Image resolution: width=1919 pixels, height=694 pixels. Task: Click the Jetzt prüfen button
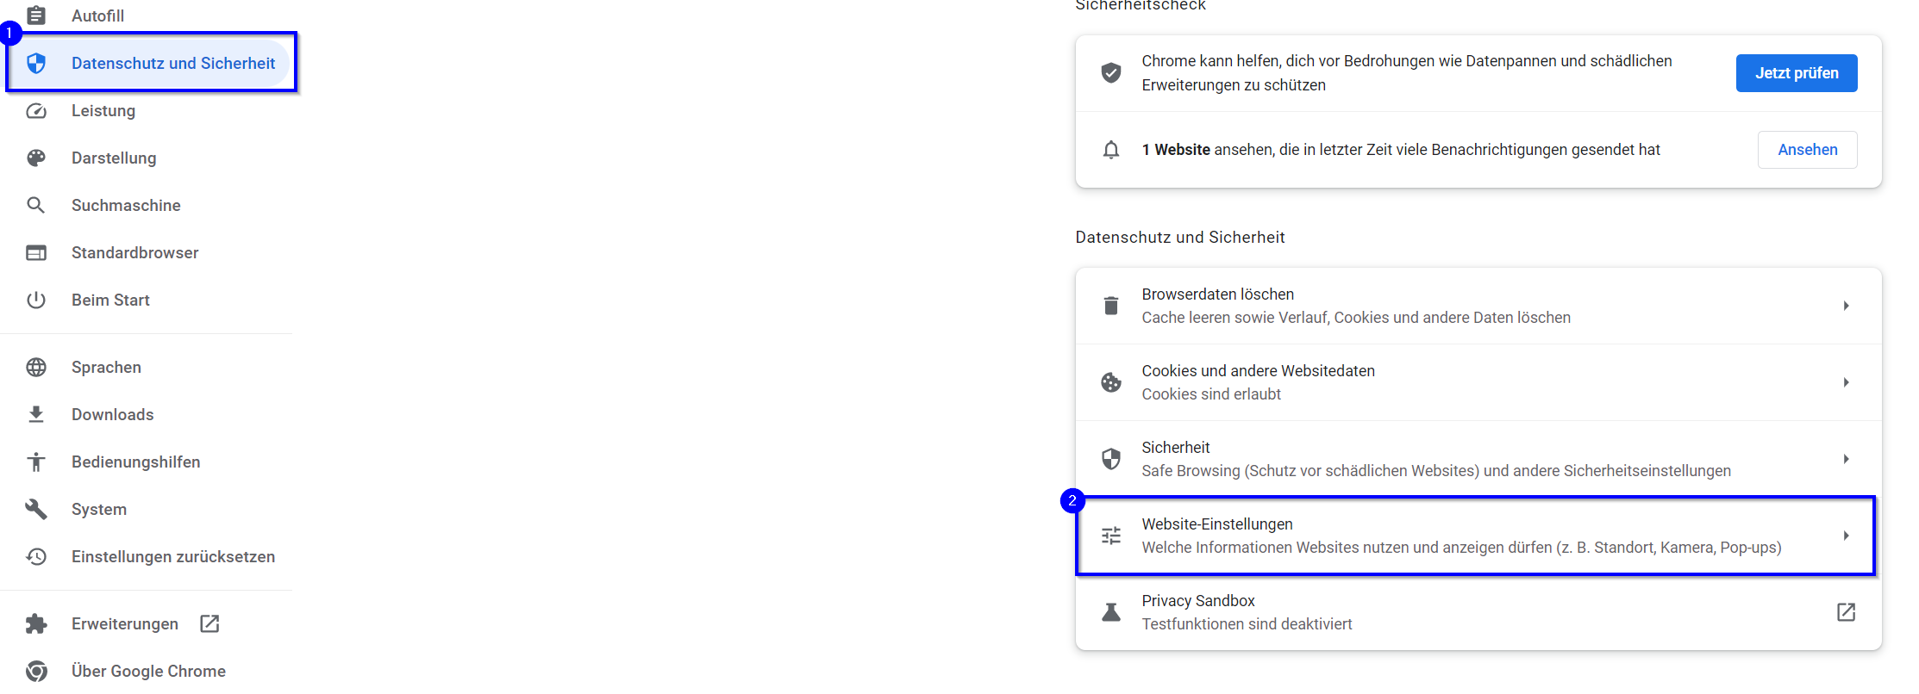1797,73
